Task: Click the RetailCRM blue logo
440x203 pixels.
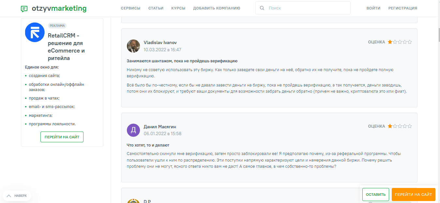Action: 35,32
